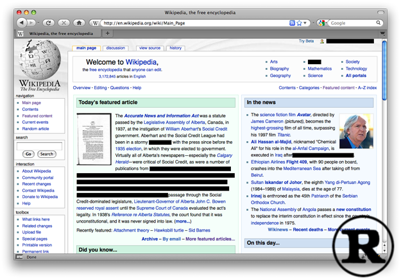The width and height of the screenshot is (401, 279).
Task: Click the browser Back arrow button
Action: (x=22, y=22)
